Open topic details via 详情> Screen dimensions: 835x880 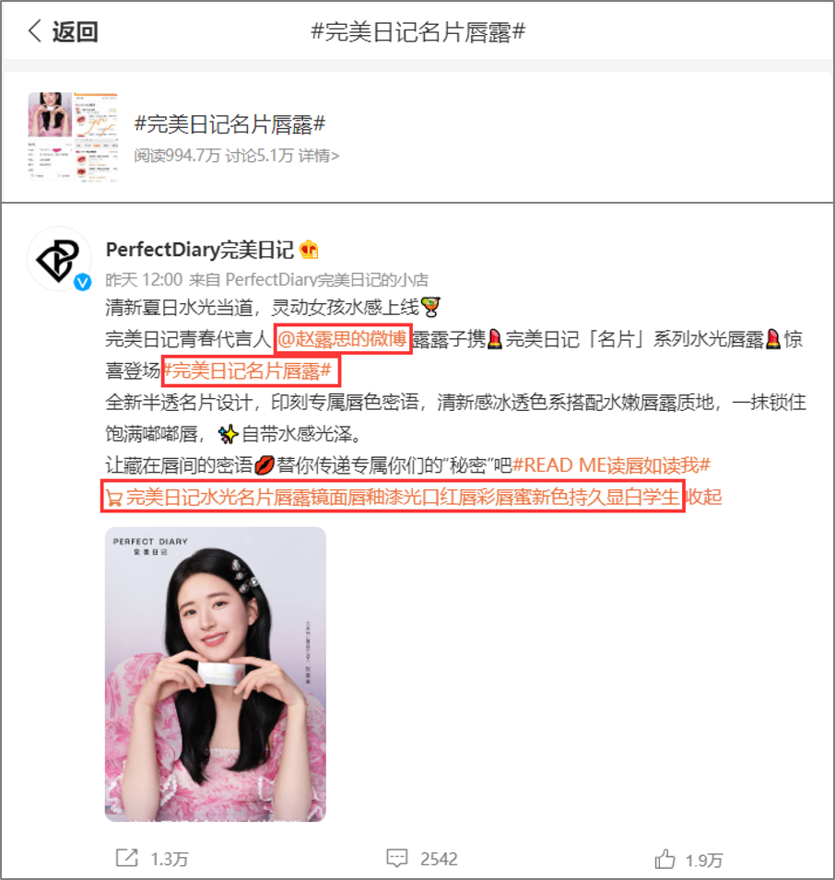[x=319, y=156]
